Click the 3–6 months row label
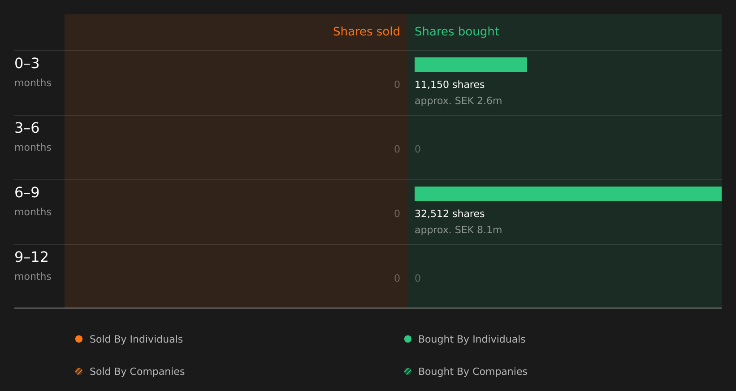The height and width of the screenshot is (391, 736). pos(33,137)
